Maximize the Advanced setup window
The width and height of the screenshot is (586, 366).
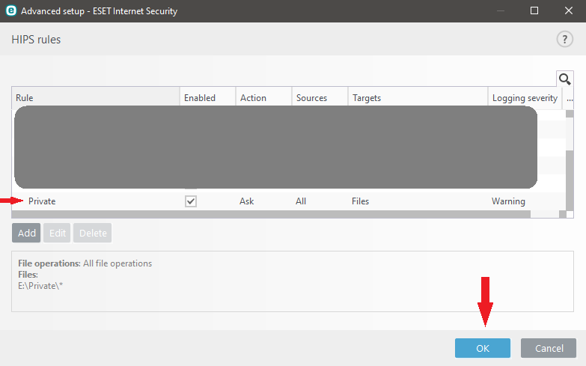click(x=534, y=11)
